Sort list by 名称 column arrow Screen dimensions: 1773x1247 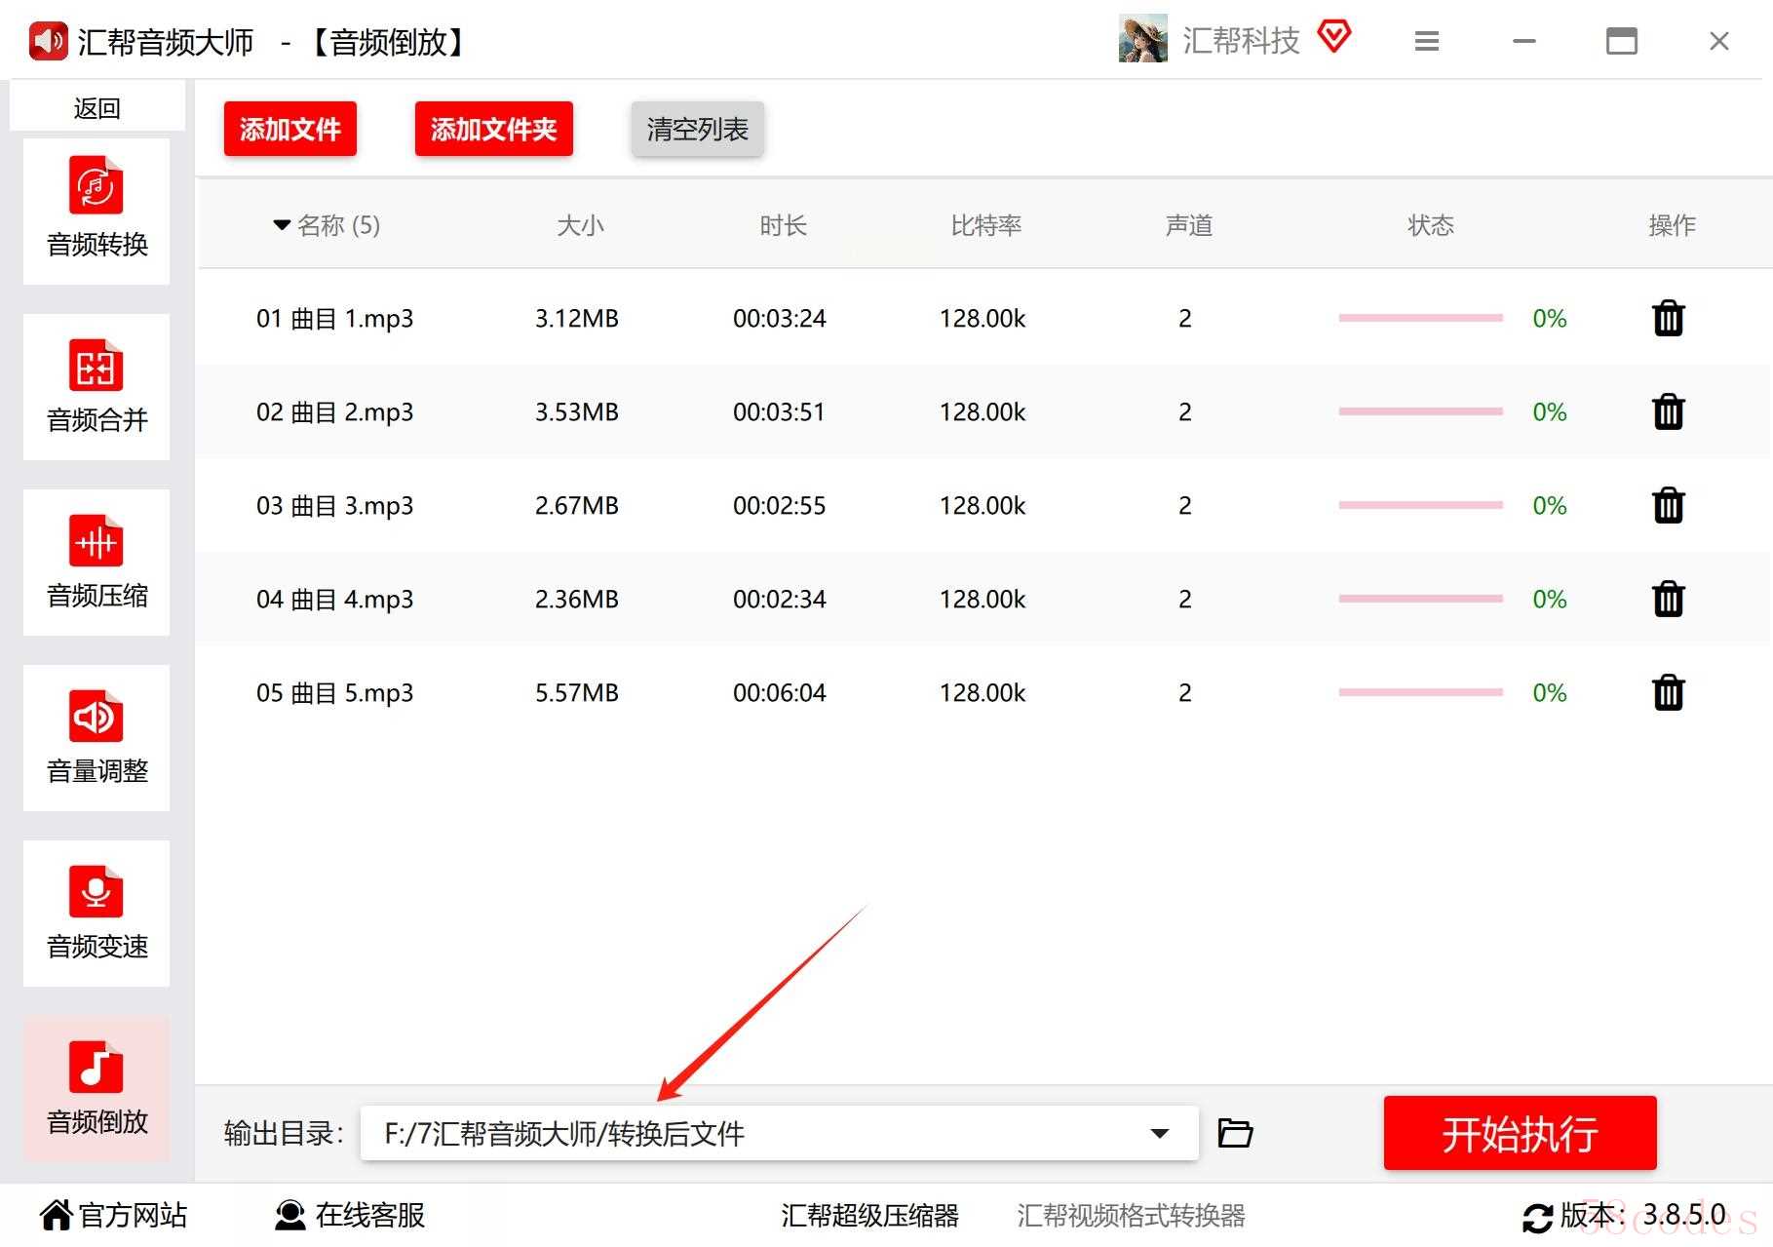point(282,225)
